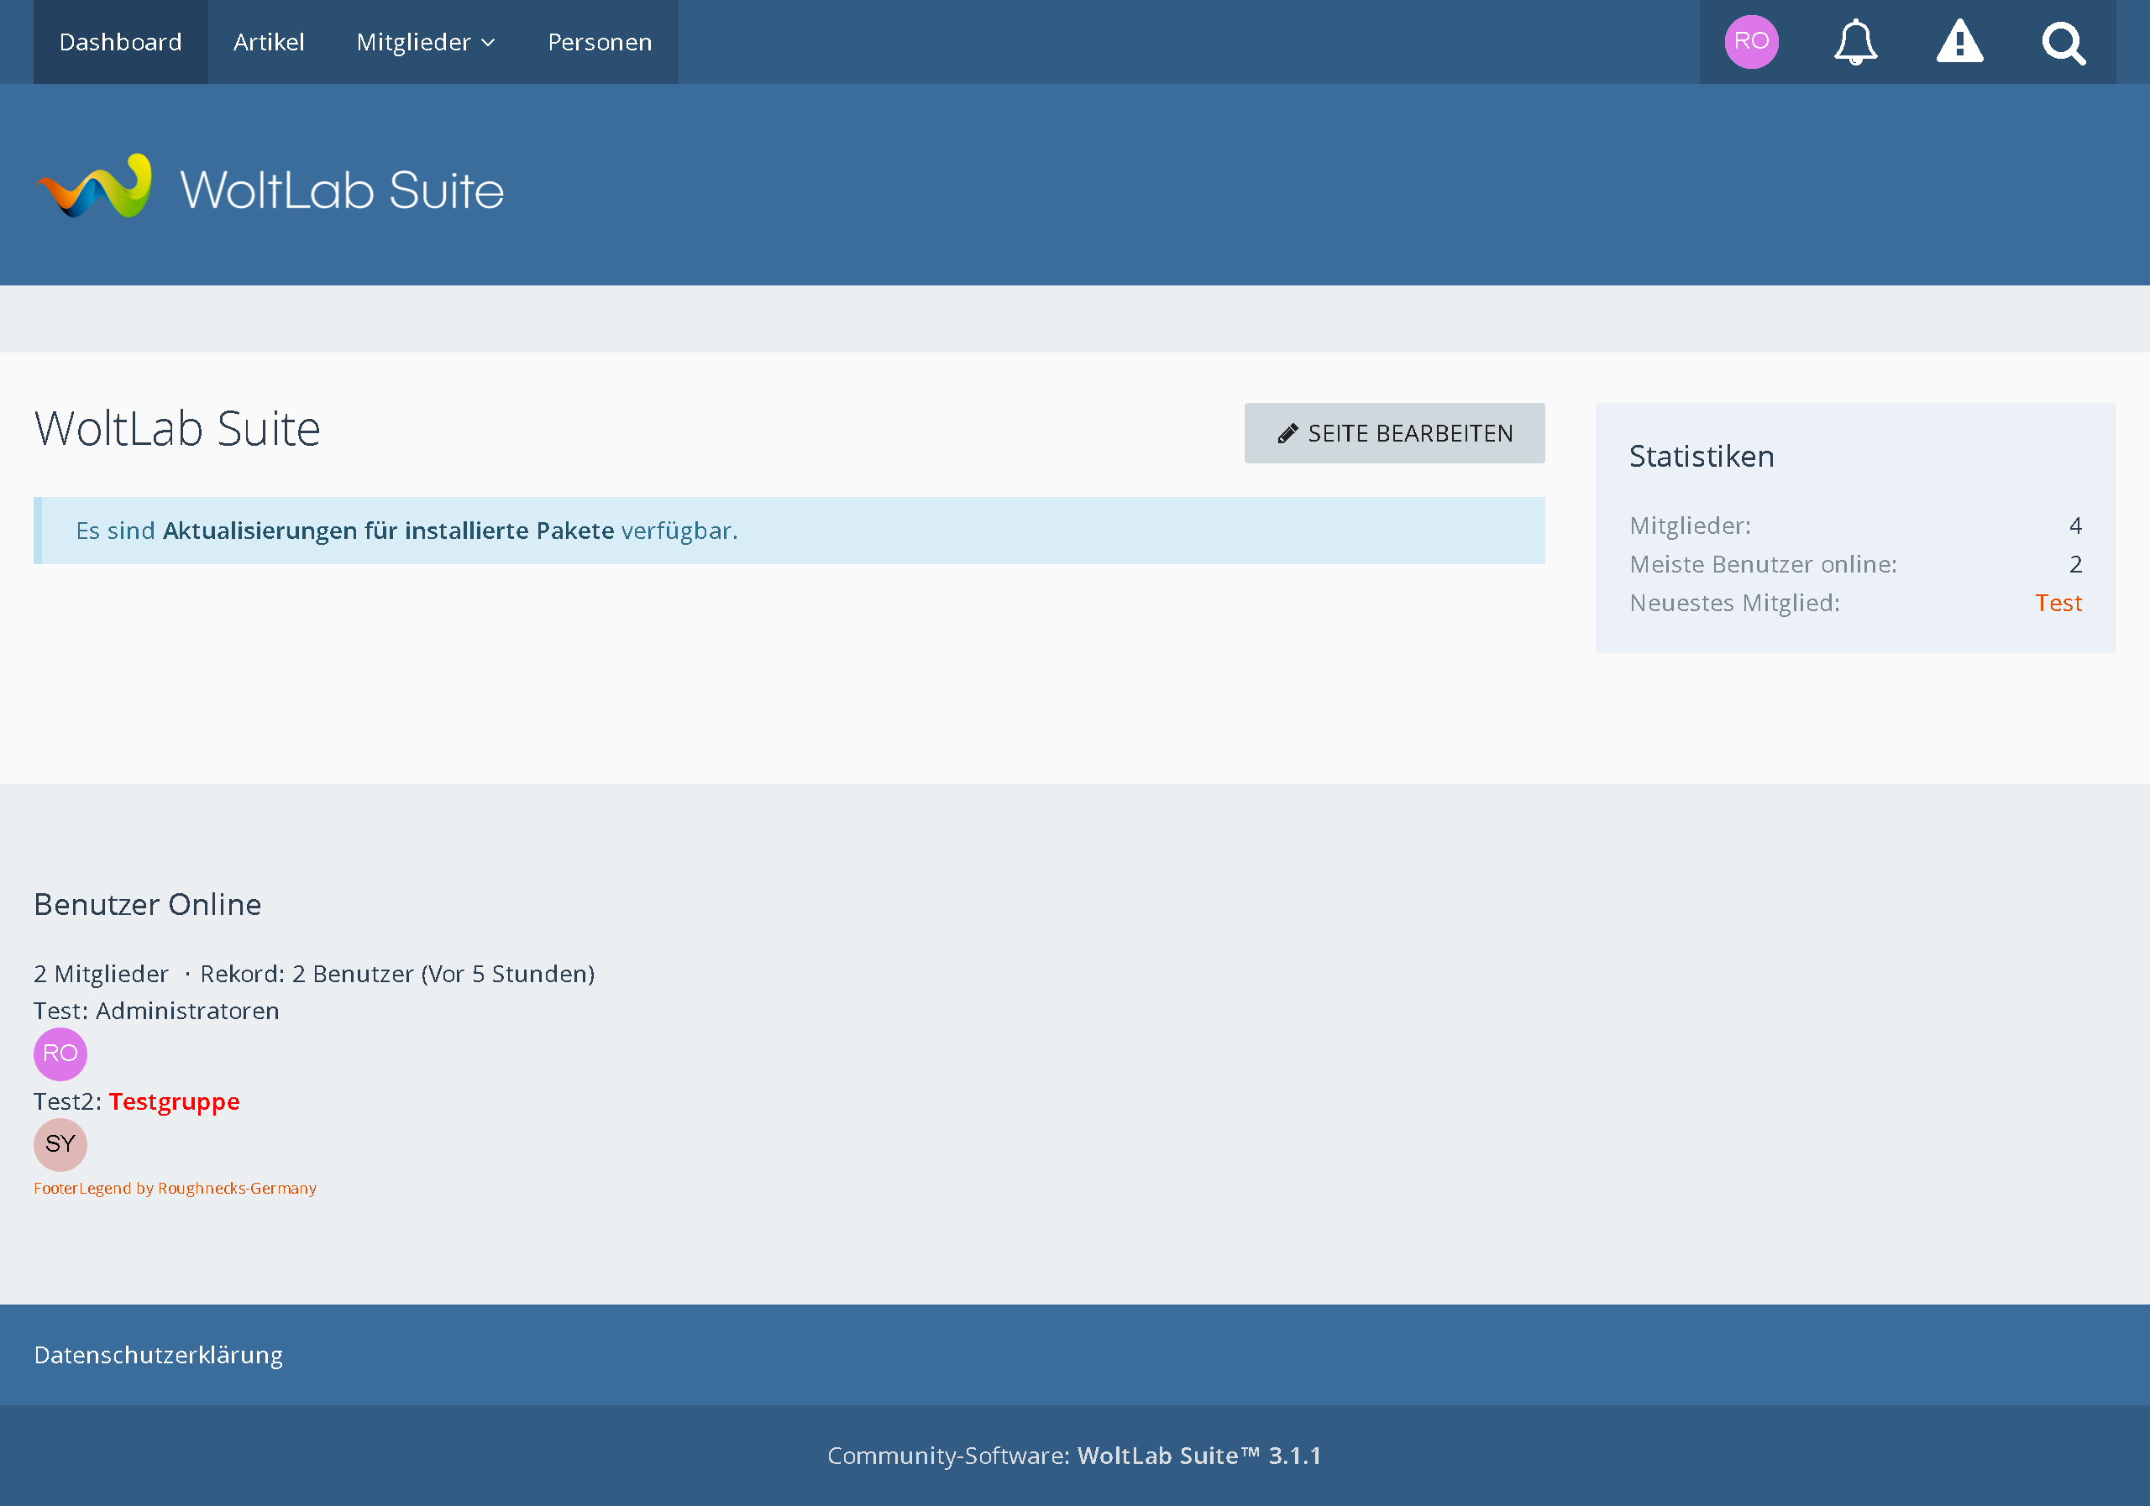Viewport: 2150px width, 1506px height.
Task: Click RO avatar under Administratoren
Action: coord(60,1054)
